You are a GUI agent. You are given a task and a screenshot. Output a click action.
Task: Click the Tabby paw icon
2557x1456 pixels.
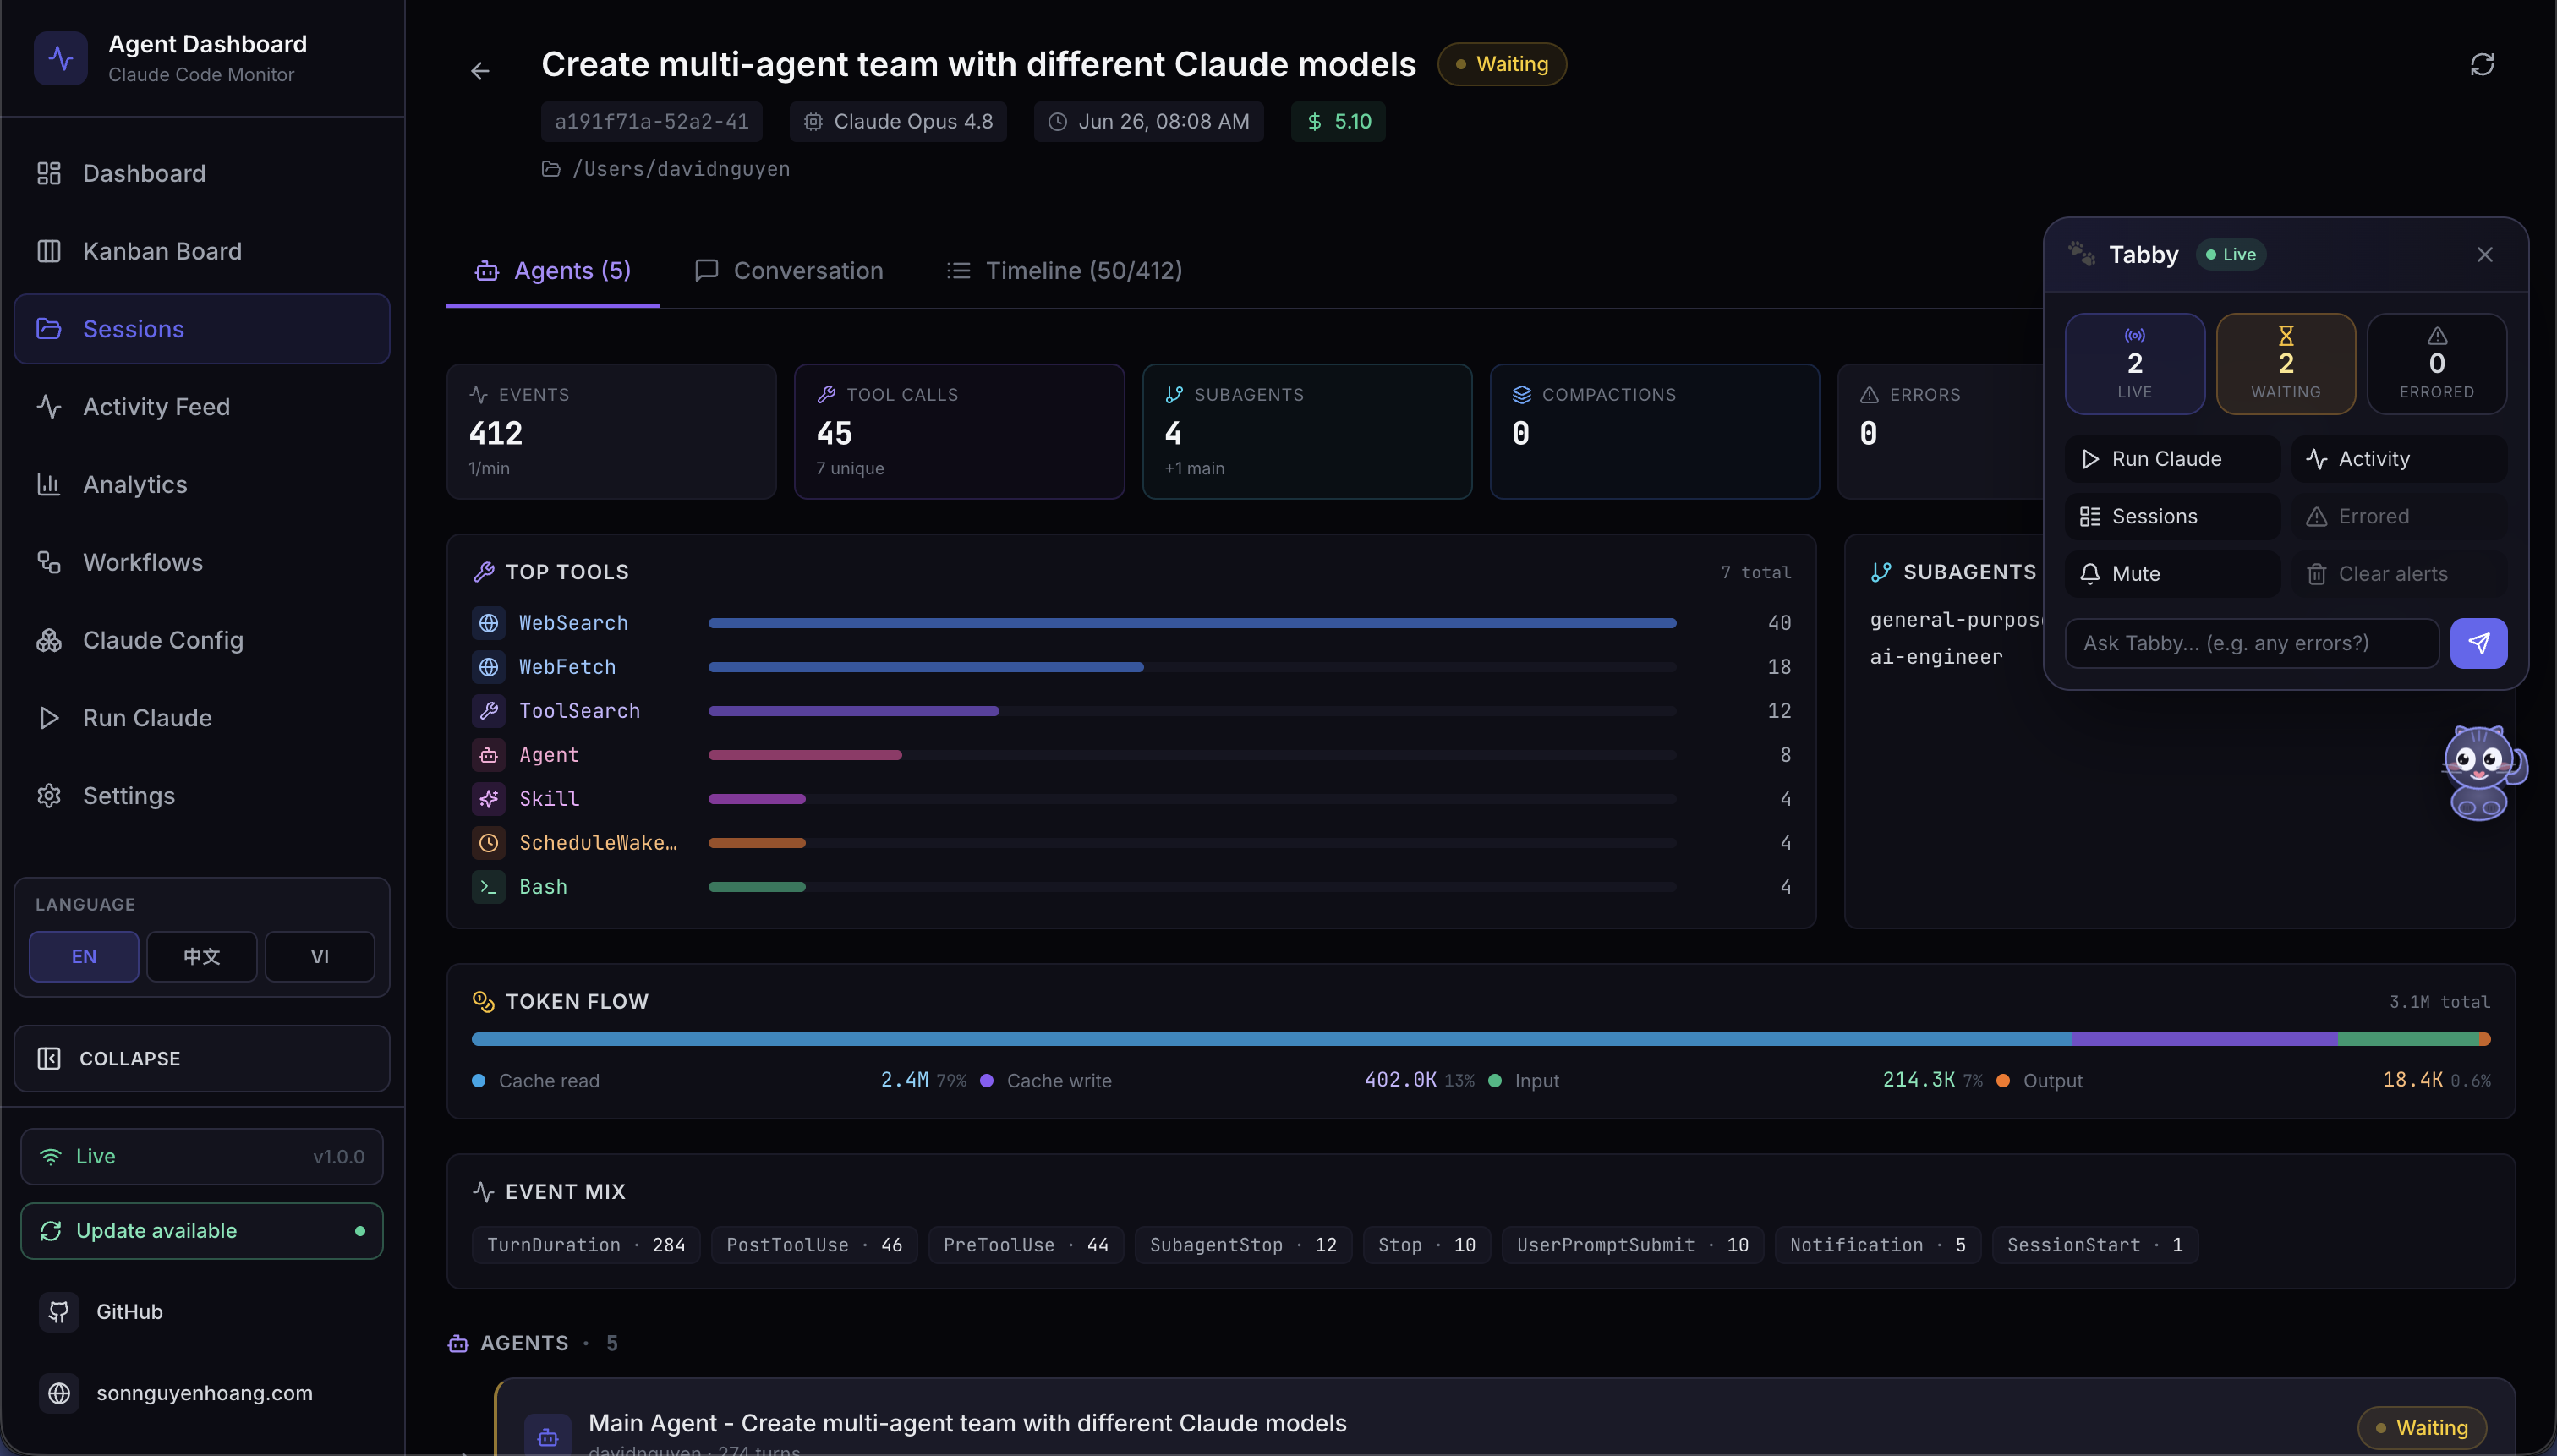coord(2082,254)
